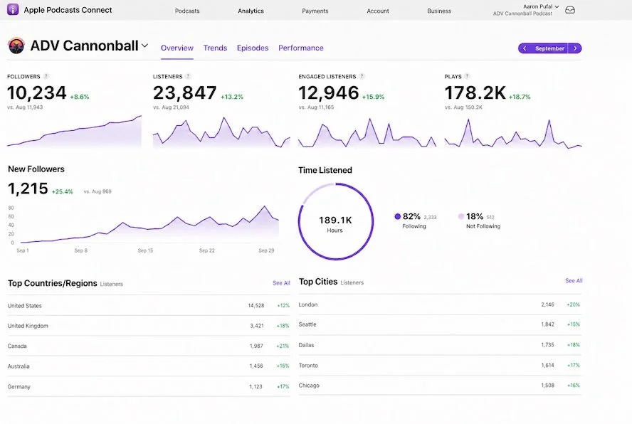
Task: Click the +25.4% new followers change
Action: 62,192
